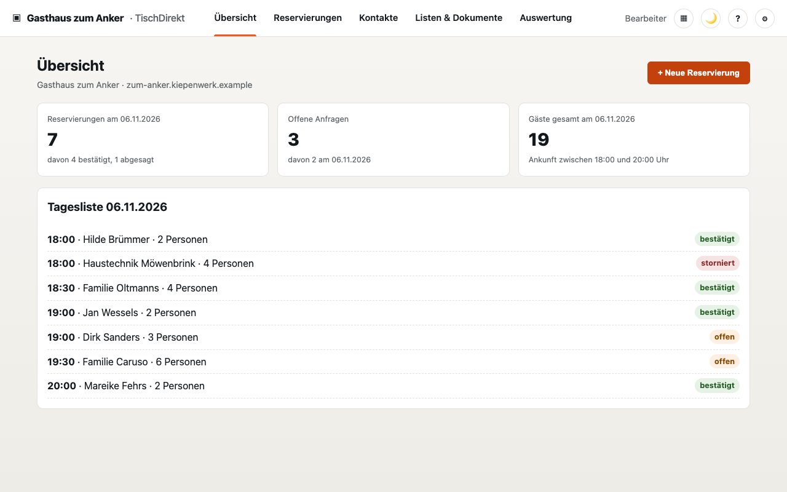Open settings gear icon
Screen dimensions: 787x492
pyautogui.click(x=765, y=18)
